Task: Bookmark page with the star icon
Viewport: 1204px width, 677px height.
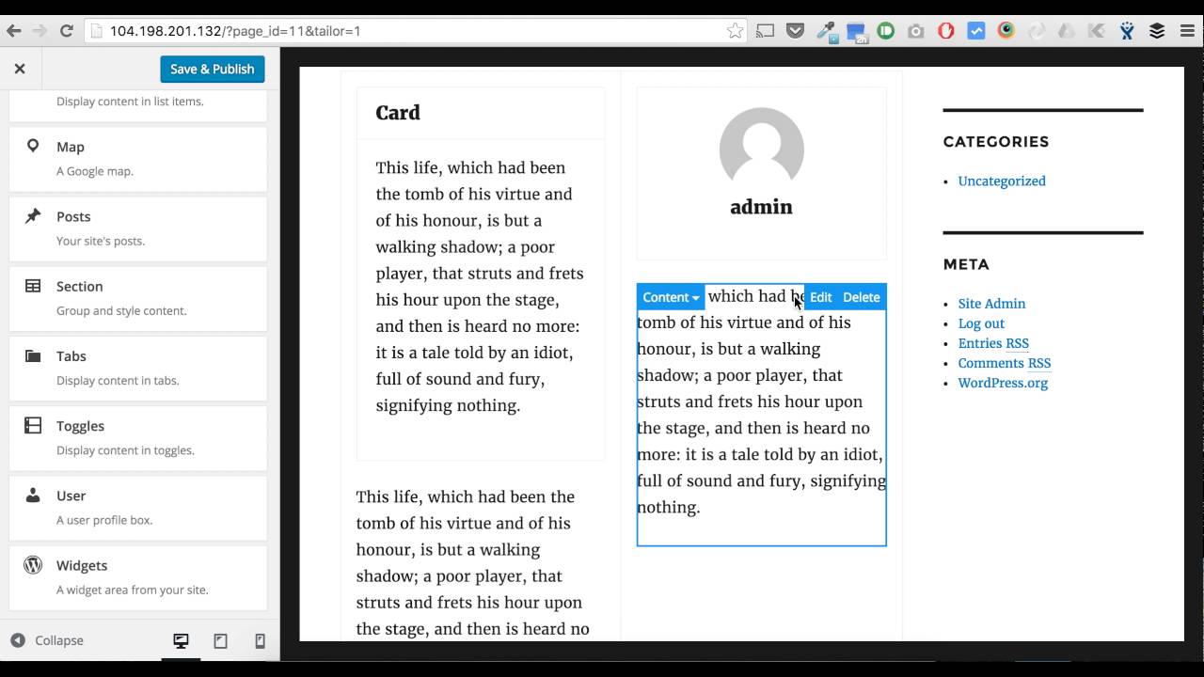Action: pyautogui.click(x=735, y=31)
